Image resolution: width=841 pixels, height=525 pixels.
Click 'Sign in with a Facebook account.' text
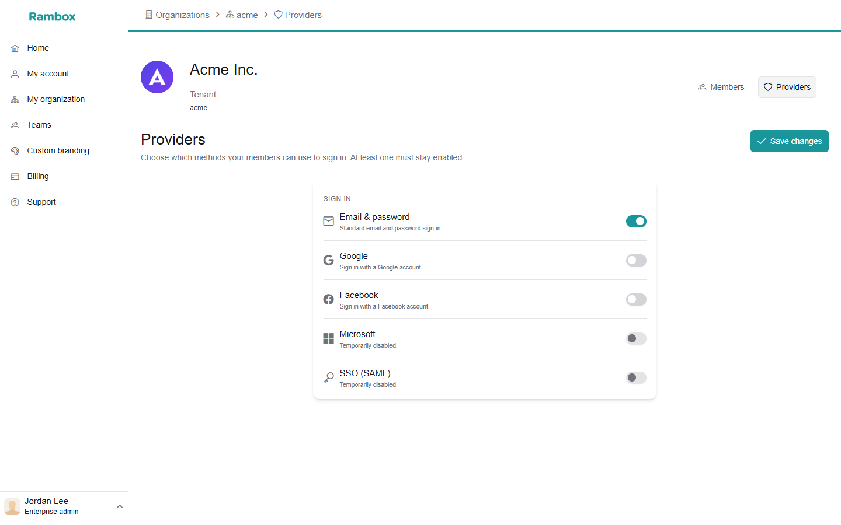(384, 307)
